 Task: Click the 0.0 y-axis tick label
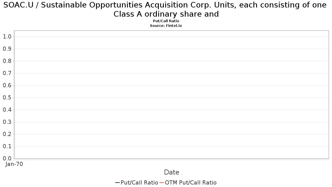[7, 158]
